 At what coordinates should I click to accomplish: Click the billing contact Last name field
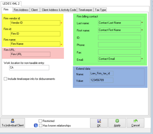(119, 23)
